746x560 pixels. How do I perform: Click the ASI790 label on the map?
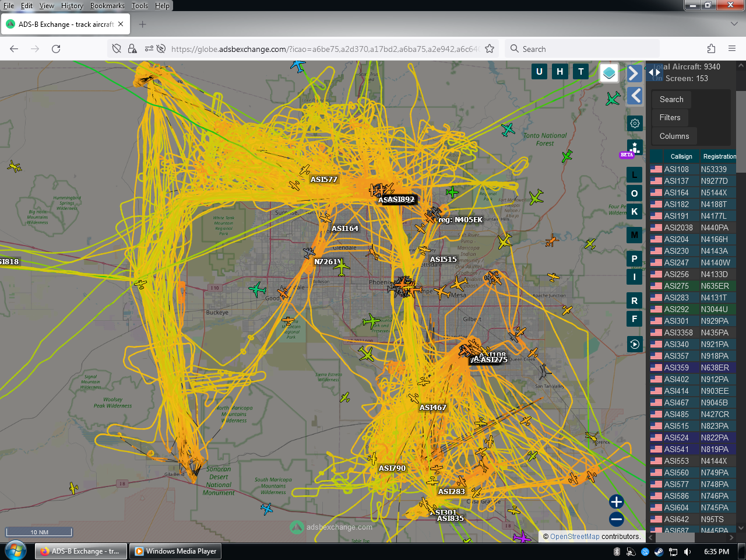392,468
